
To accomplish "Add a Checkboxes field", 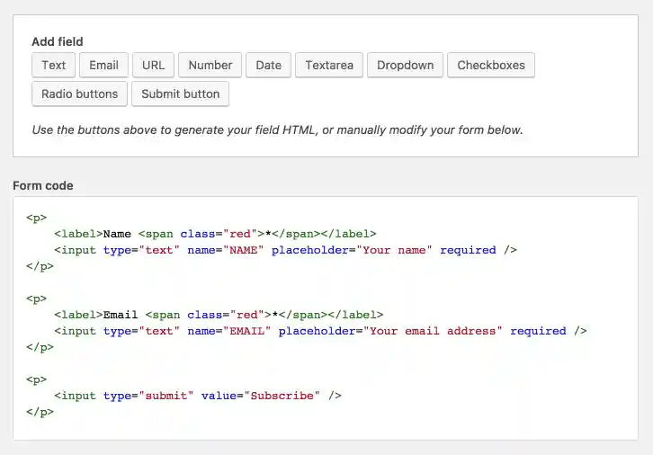I will pyautogui.click(x=491, y=65).
